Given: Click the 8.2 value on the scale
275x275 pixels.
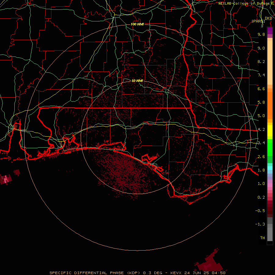Looking at the screenshot, I should point(261,61).
